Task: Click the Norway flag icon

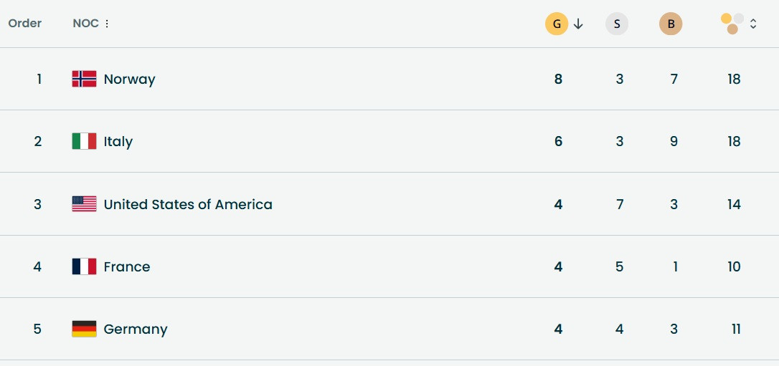Action: coord(84,79)
